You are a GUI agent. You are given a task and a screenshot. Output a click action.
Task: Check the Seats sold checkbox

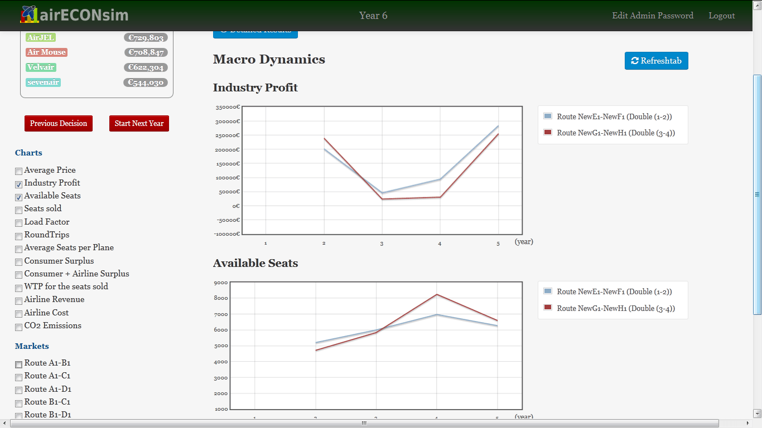pyautogui.click(x=18, y=210)
